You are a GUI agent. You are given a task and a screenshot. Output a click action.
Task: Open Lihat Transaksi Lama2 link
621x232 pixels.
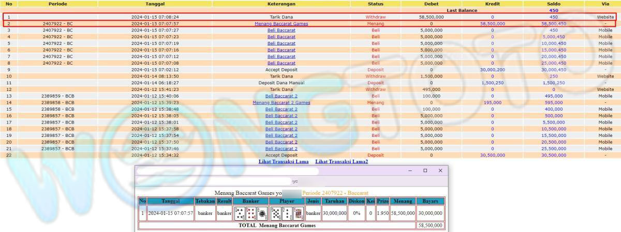click(342, 162)
